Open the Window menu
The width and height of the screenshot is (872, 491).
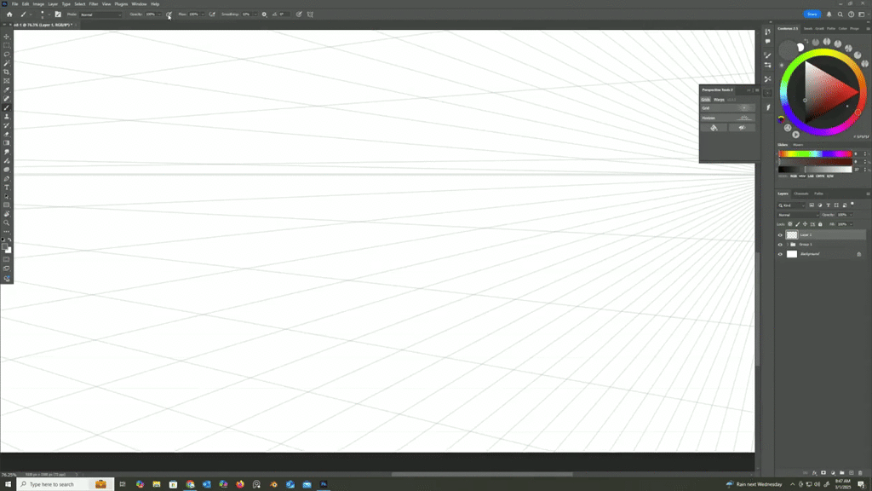click(x=139, y=4)
